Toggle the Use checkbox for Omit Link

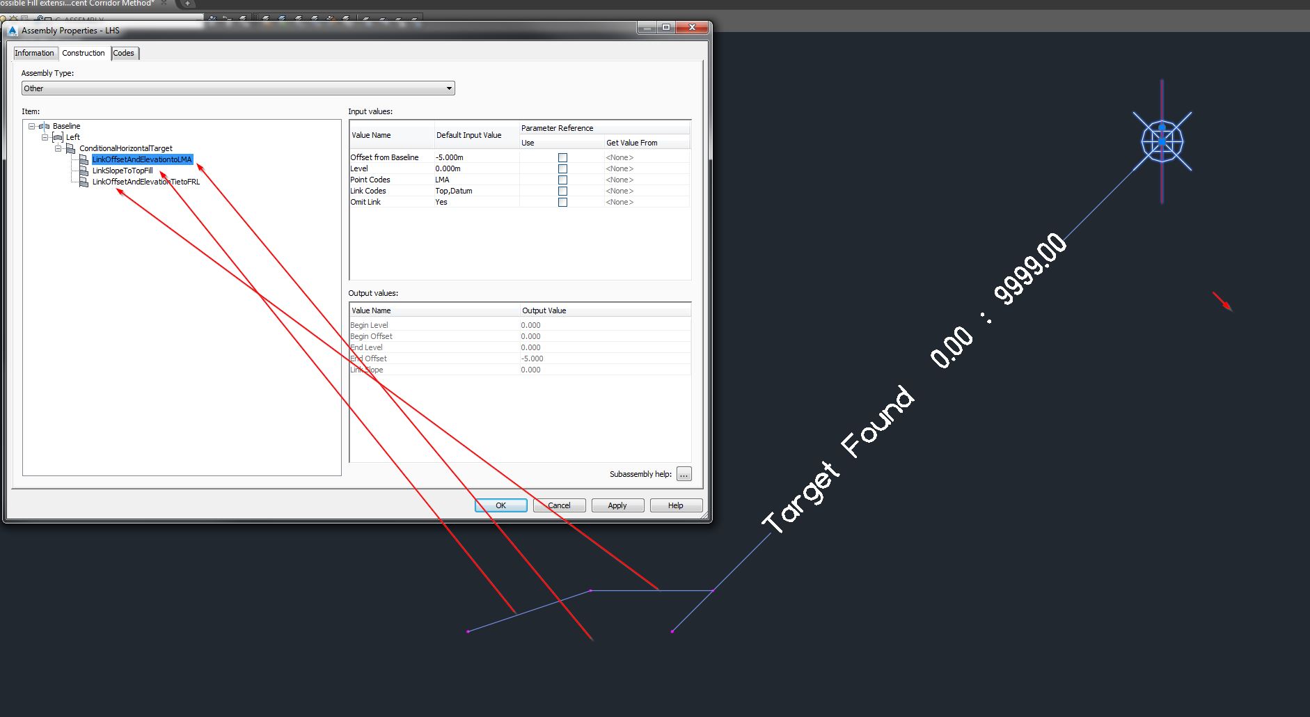click(562, 202)
